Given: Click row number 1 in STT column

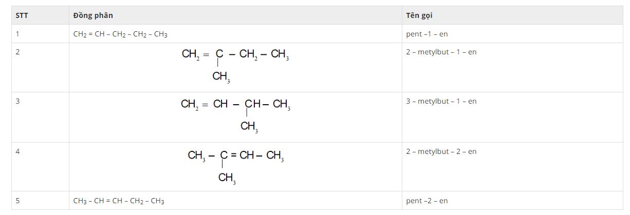Looking at the screenshot, I should tap(17, 34).
